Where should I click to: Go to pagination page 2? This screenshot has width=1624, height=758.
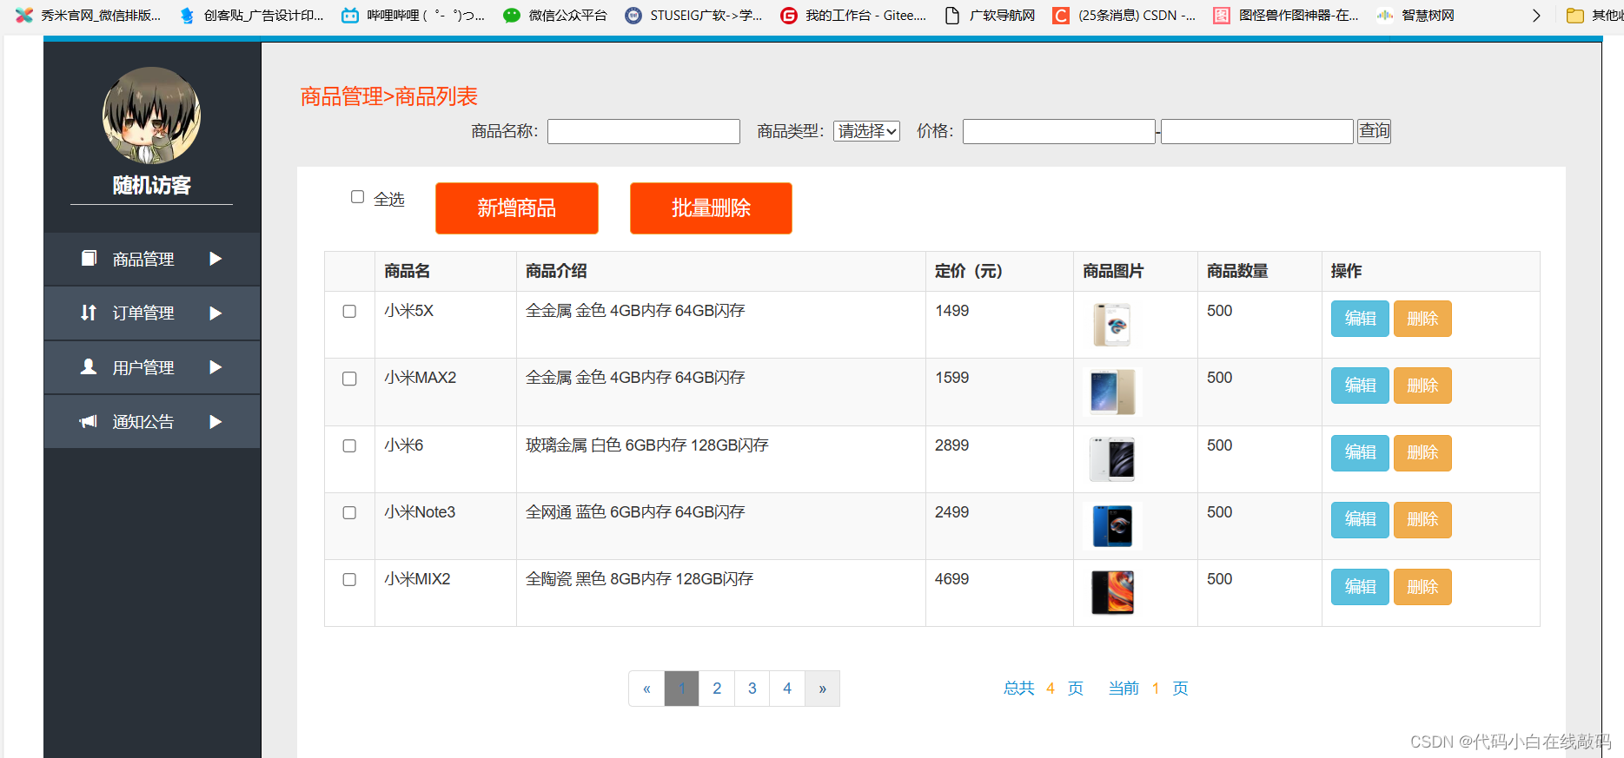pos(717,689)
